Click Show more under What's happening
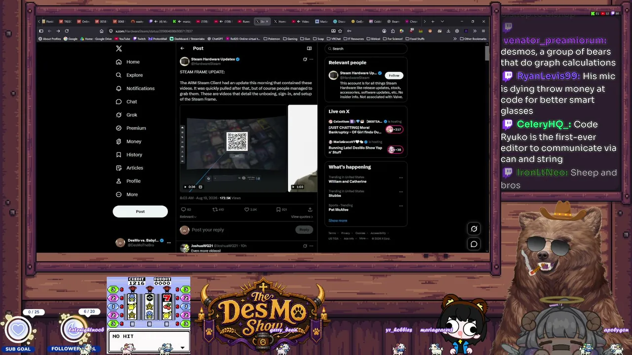Viewport: 632px width, 355px height. 338,221
